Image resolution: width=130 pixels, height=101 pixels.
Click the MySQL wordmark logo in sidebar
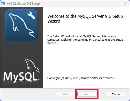(22, 71)
